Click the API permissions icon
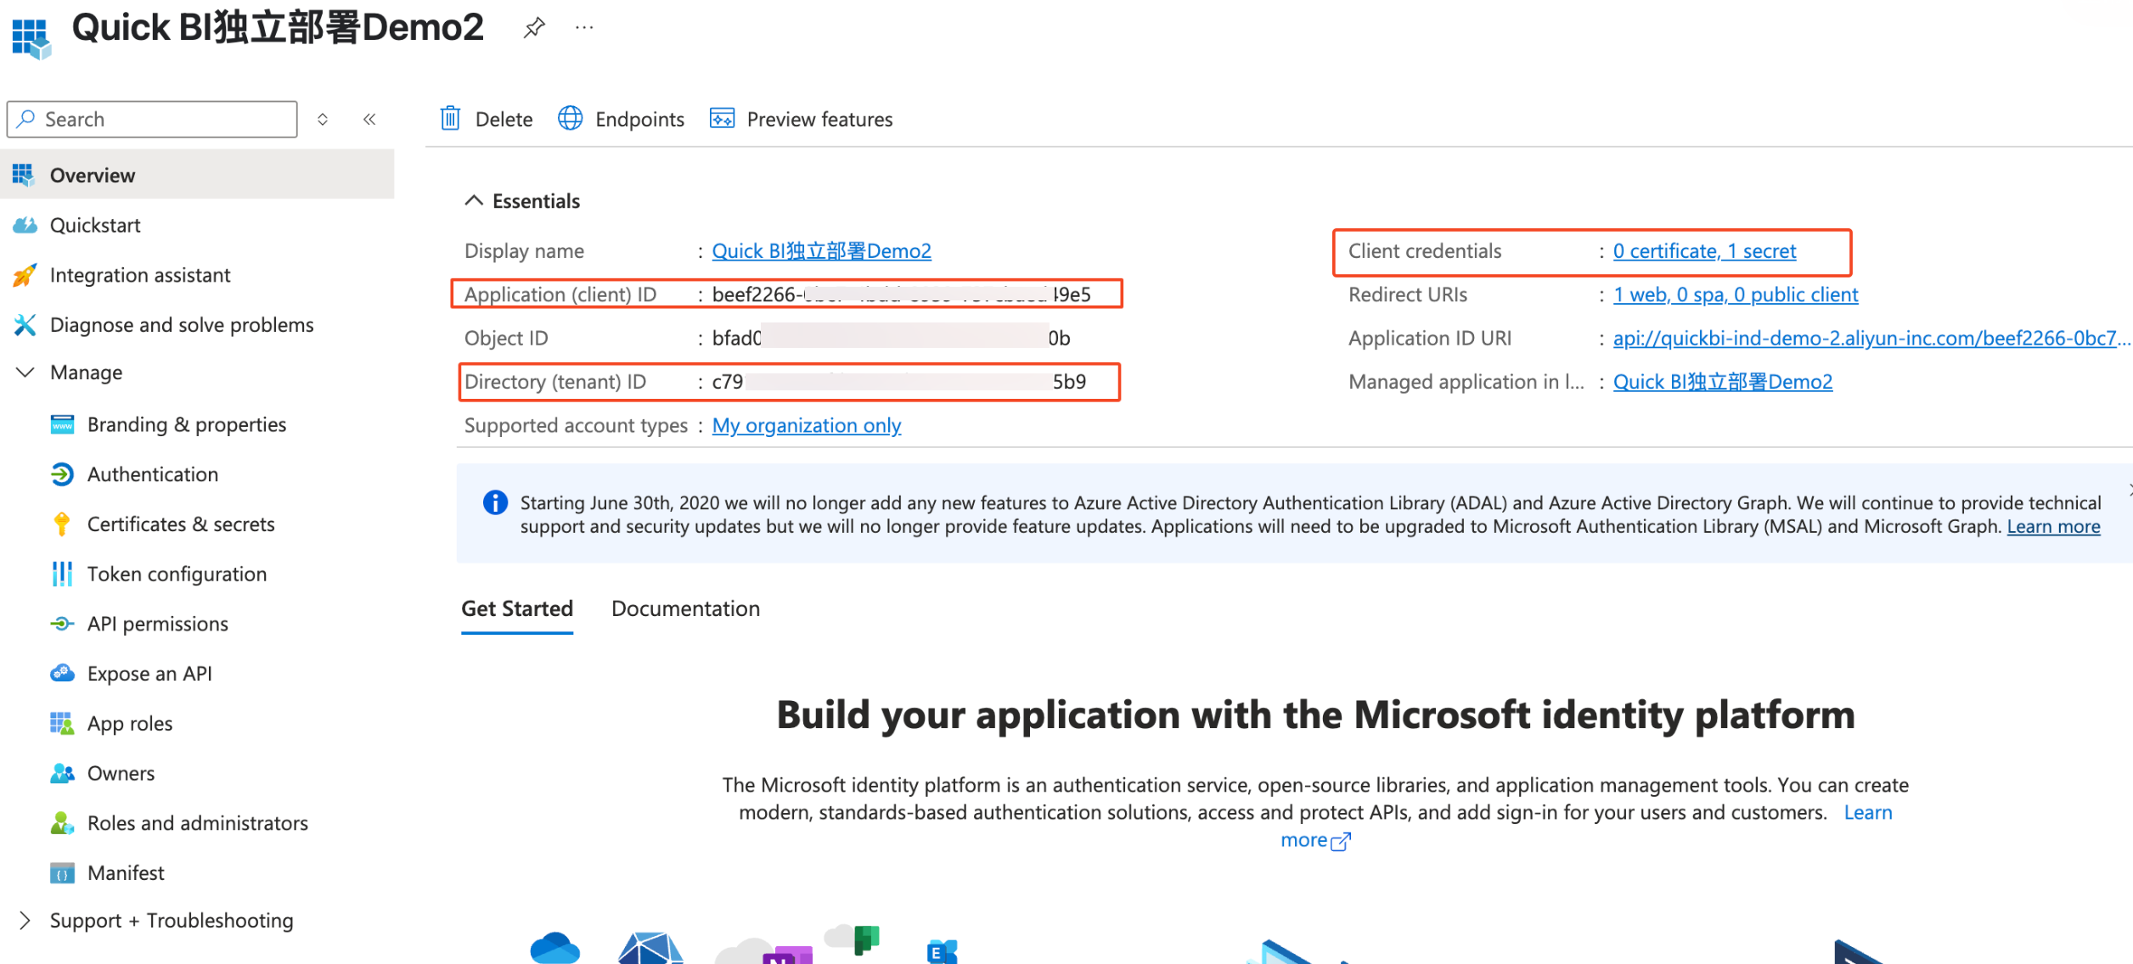This screenshot has height=964, width=2133. pos(62,625)
